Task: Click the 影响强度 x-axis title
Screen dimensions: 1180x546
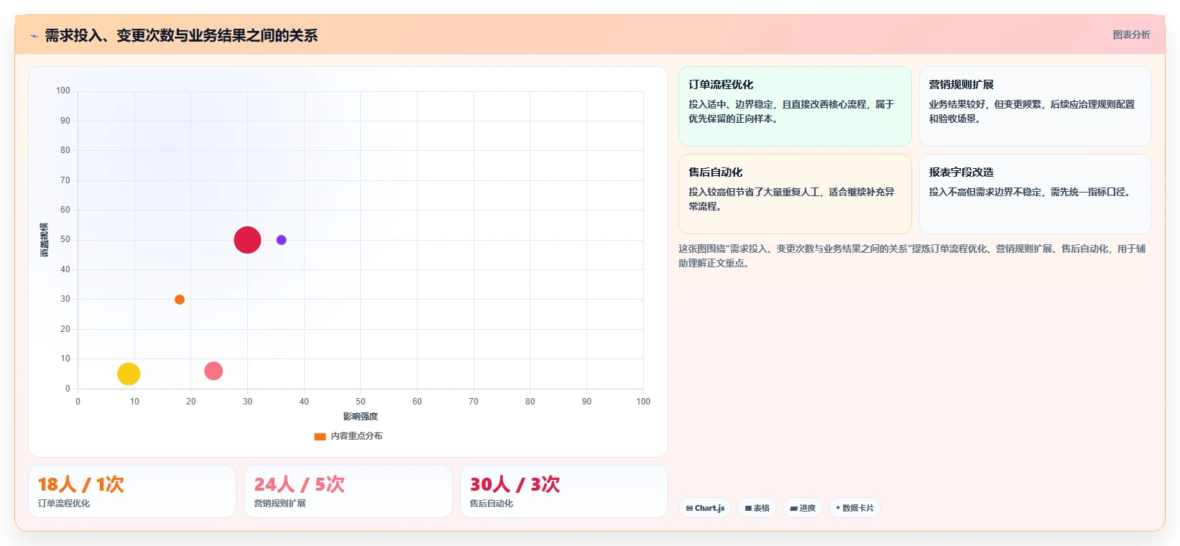Action: tap(360, 417)
